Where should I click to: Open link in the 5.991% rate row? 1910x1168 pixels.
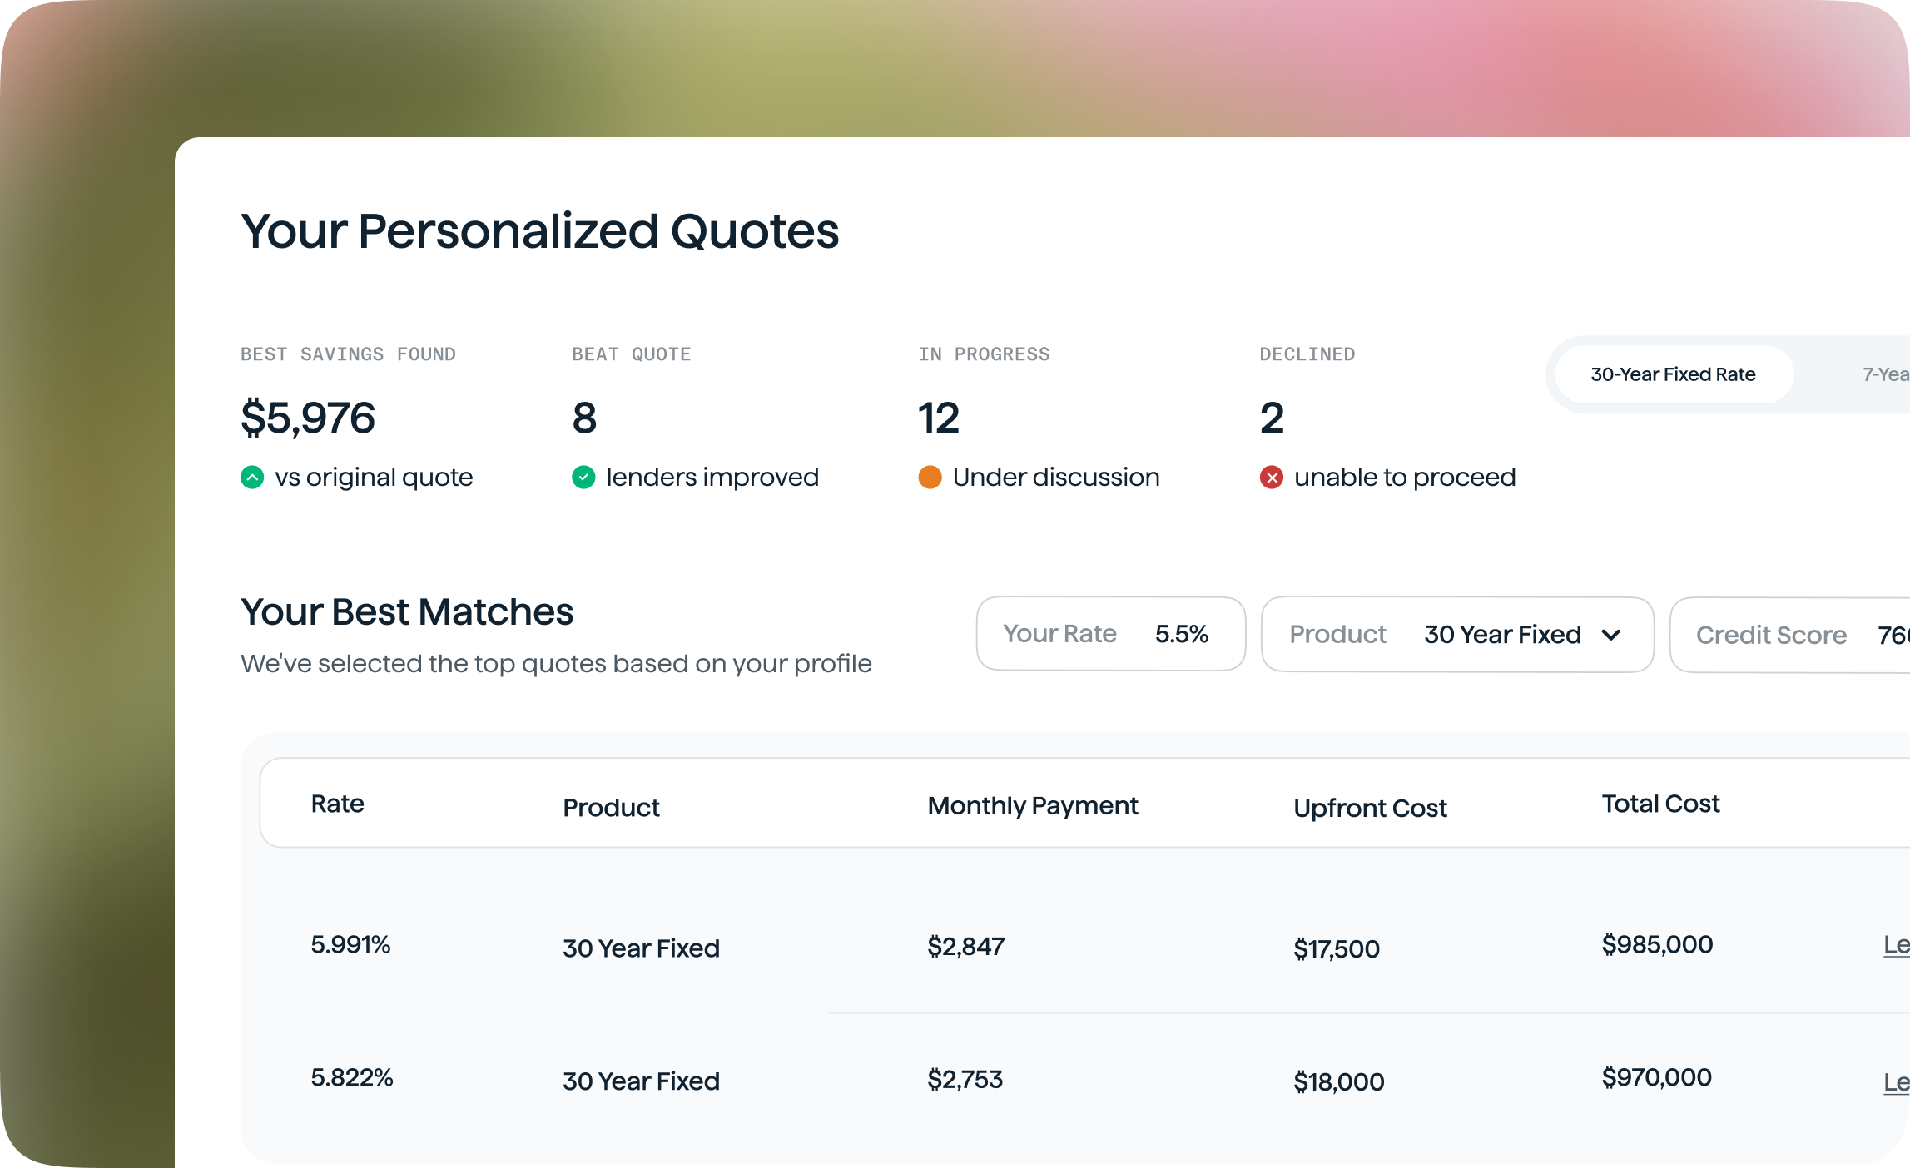[x=1896, y=945]
